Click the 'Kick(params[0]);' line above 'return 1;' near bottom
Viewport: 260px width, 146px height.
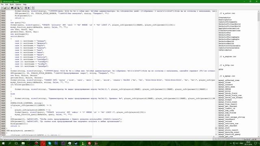pos(19,124)
